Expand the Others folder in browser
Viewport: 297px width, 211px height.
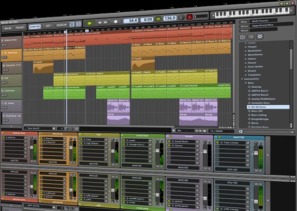tap(246, 59)
